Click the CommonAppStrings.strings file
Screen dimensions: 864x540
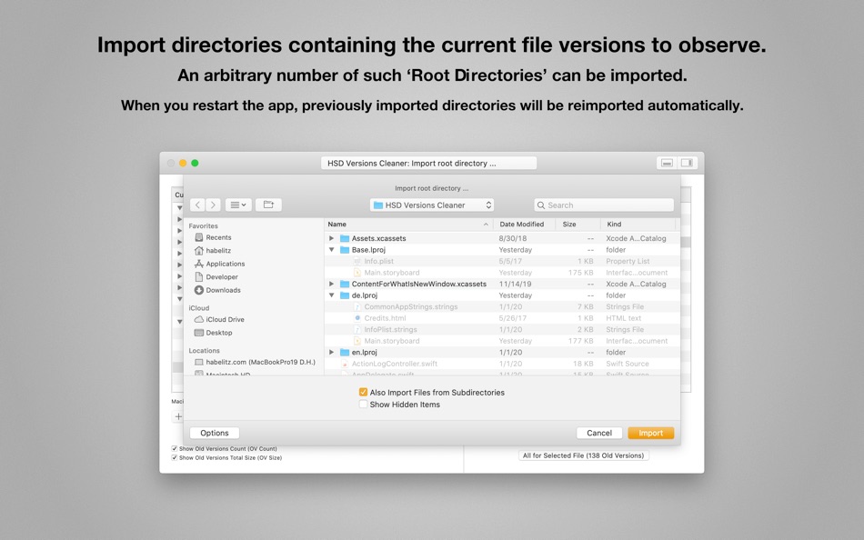coord(502,307)
